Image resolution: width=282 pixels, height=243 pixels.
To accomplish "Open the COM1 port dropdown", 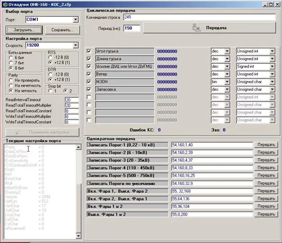I will pos(76,20).
